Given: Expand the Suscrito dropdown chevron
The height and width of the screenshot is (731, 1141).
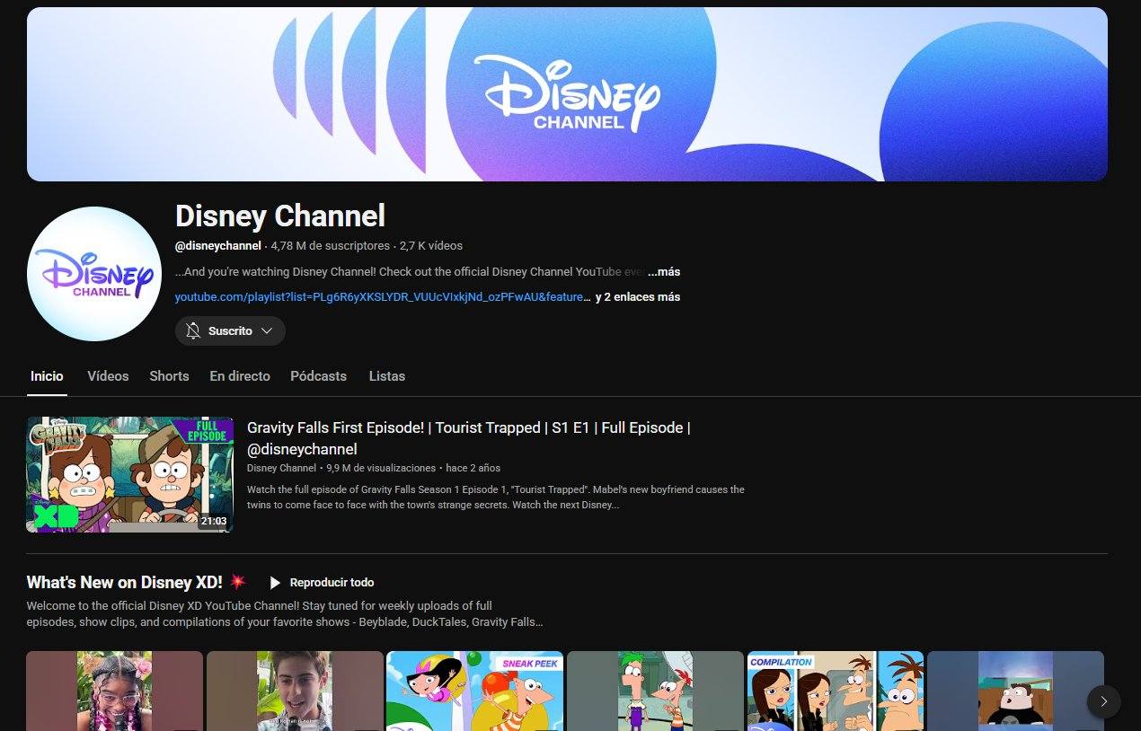Looking at the screenshot, I should [x=266, y=330].
